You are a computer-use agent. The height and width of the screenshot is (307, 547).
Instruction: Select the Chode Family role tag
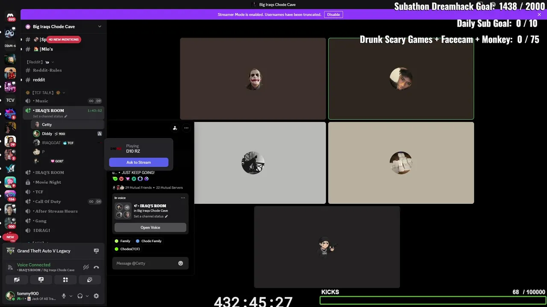click(x=149, y=241)
